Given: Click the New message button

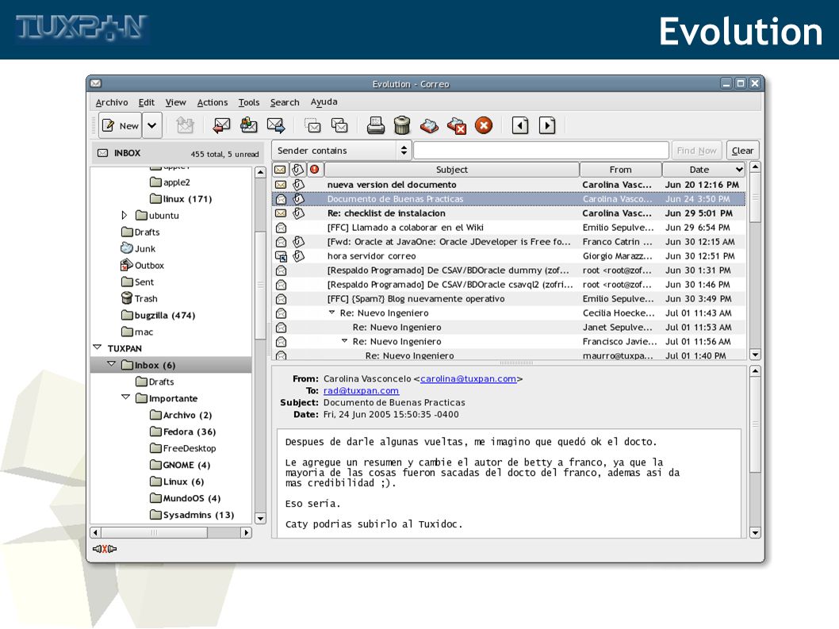Looking at the screenshot, I should coord(121,126).
